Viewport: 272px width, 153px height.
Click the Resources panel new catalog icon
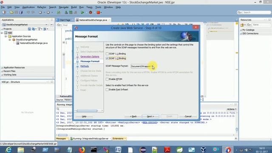click(242, 25)
